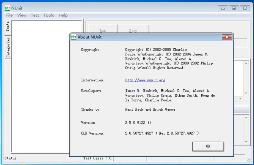254x165 pixels.
Task: Switch to the vertical Tests tab
Action: [x=8, y=27]
